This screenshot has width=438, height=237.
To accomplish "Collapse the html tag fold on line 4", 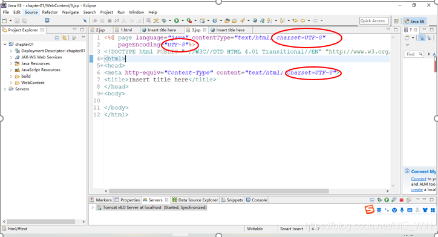I will pos(102,58).
